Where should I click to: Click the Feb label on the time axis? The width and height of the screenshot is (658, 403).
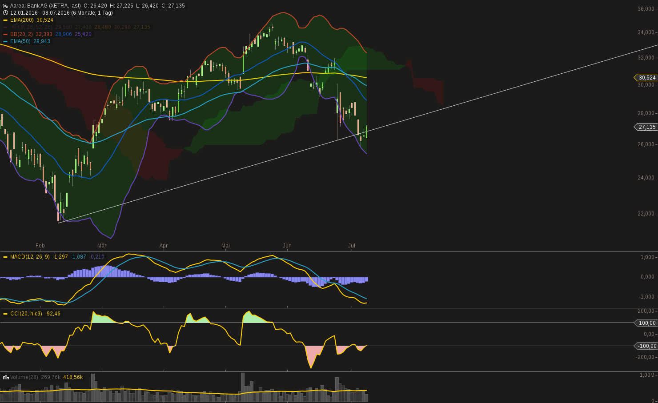40,246
